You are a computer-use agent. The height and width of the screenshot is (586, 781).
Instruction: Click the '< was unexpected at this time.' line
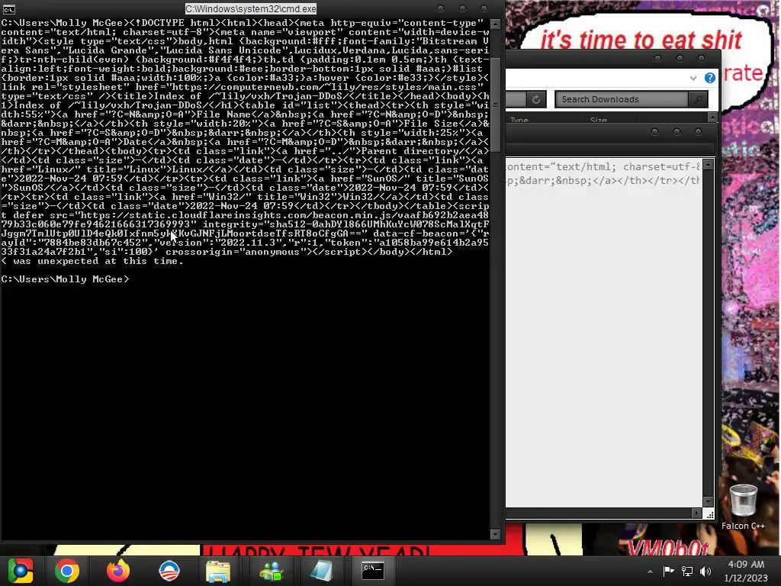(x=92, y=261)
